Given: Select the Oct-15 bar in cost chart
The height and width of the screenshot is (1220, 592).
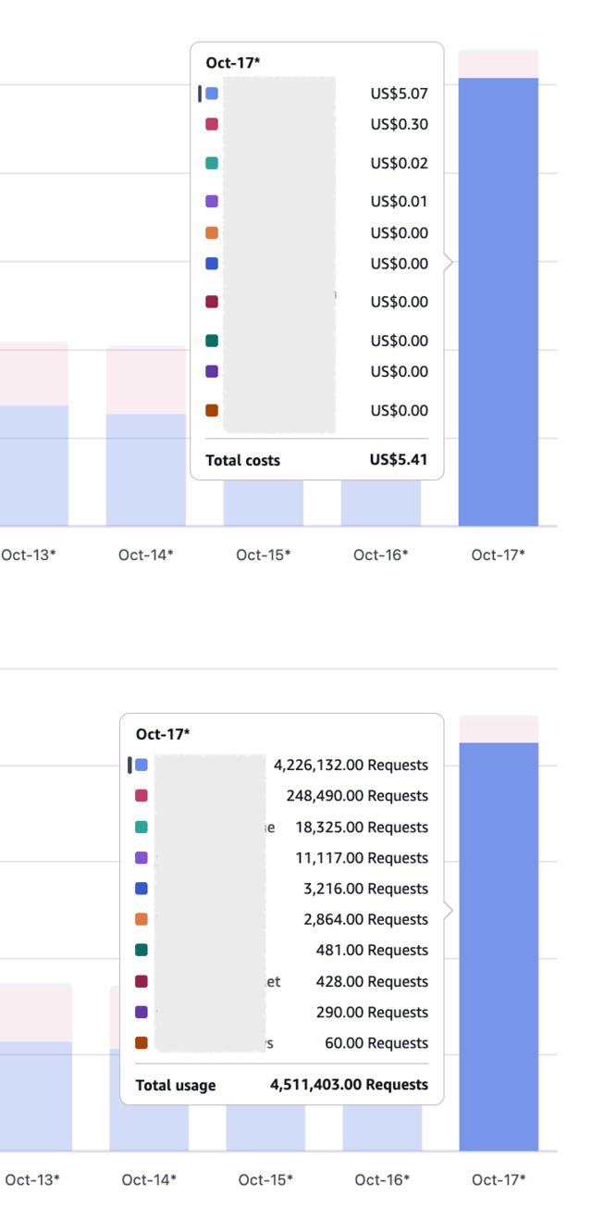Looking at the screenshot, I should pos(264,503).
